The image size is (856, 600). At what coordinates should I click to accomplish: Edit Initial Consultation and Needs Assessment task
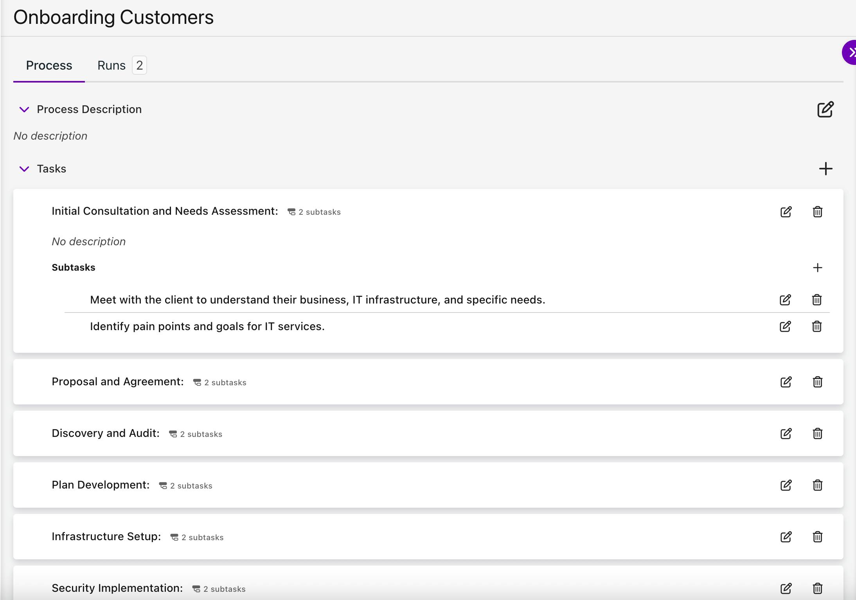(x=786, y=212)
